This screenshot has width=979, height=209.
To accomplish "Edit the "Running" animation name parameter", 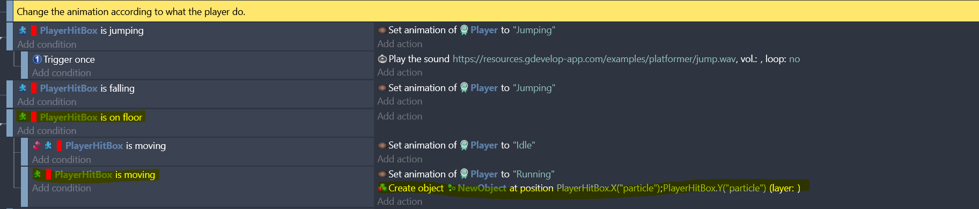I will (x=534, y=174).
